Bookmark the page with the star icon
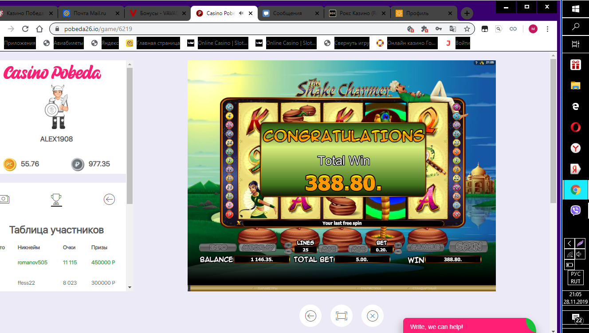The height and width of the screenshot is (333, 589). coord(467,28)
